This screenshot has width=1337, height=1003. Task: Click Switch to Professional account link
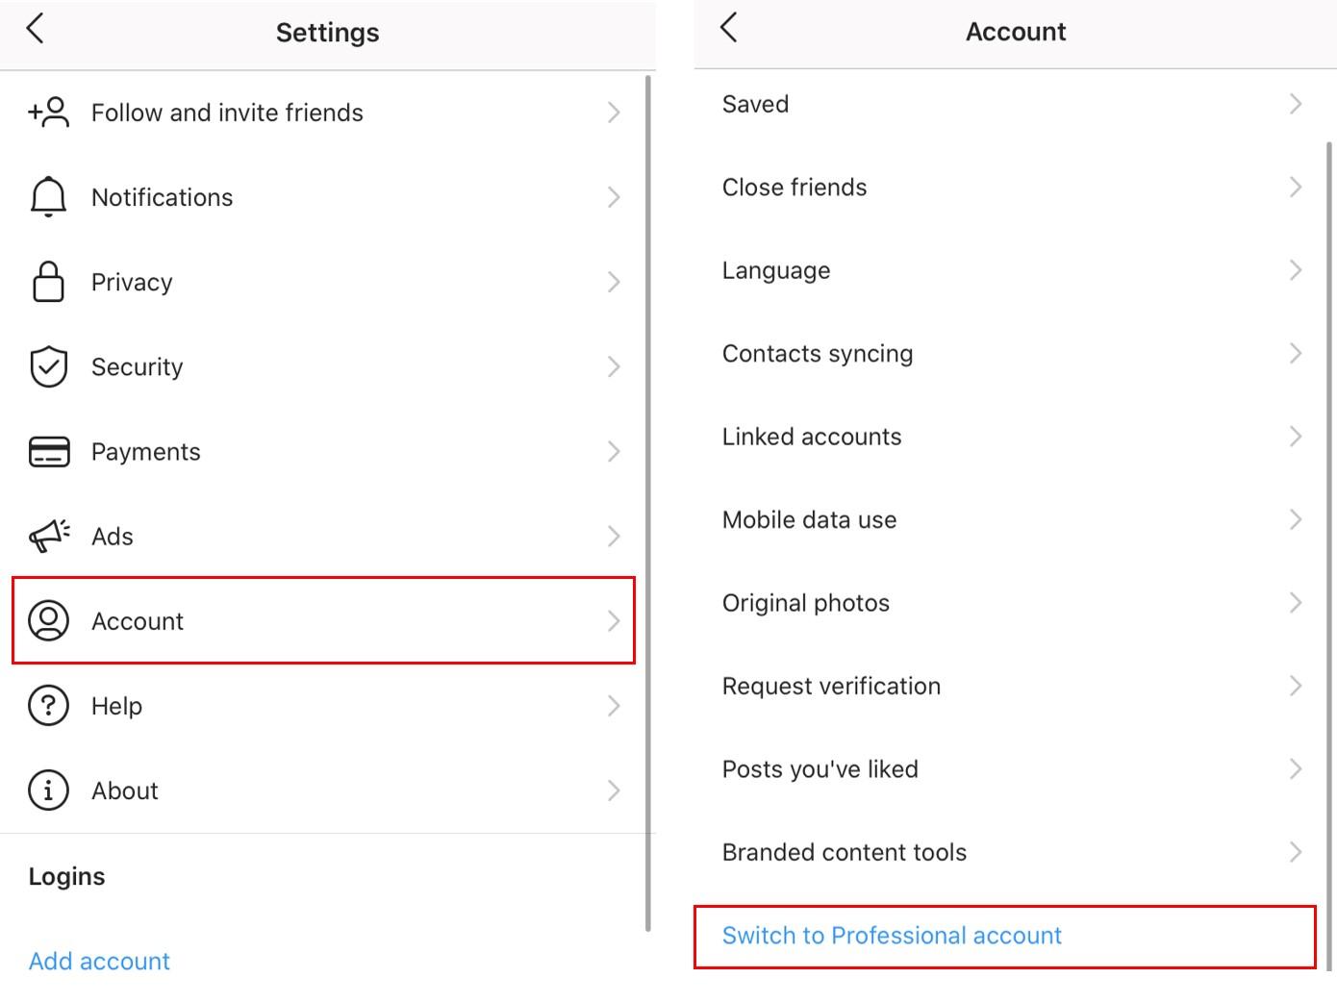pyautogui.click(x=892, y=936)
